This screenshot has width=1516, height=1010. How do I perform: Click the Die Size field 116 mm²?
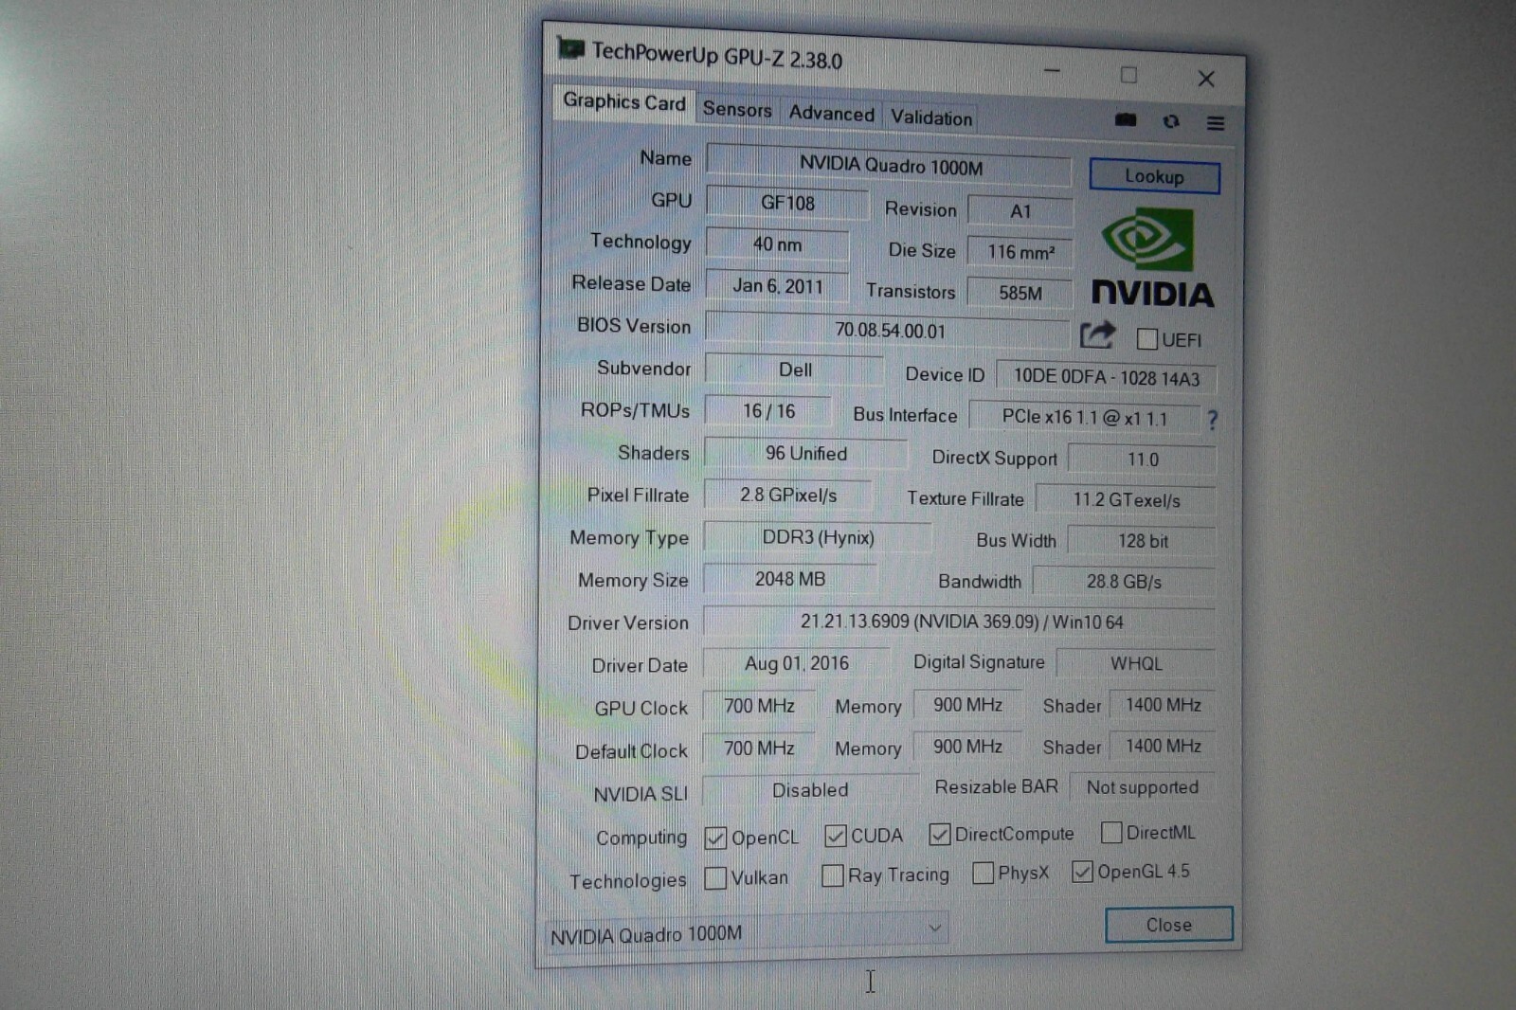coord(1020,252)
